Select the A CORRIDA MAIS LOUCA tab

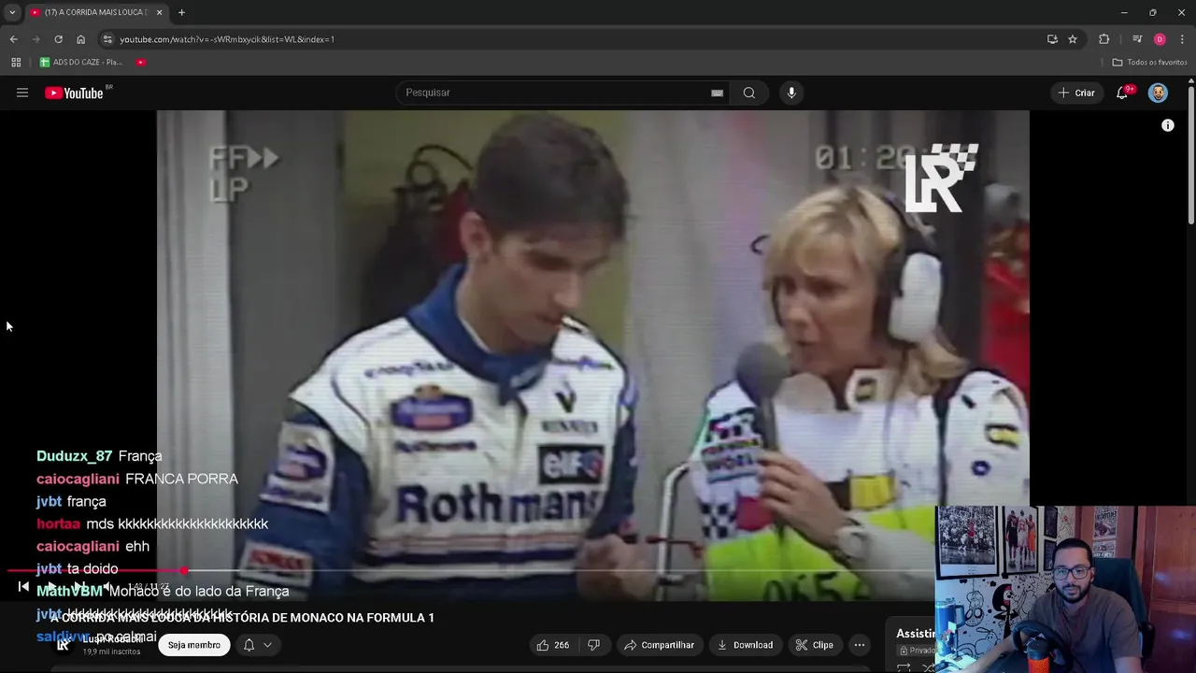90,12
